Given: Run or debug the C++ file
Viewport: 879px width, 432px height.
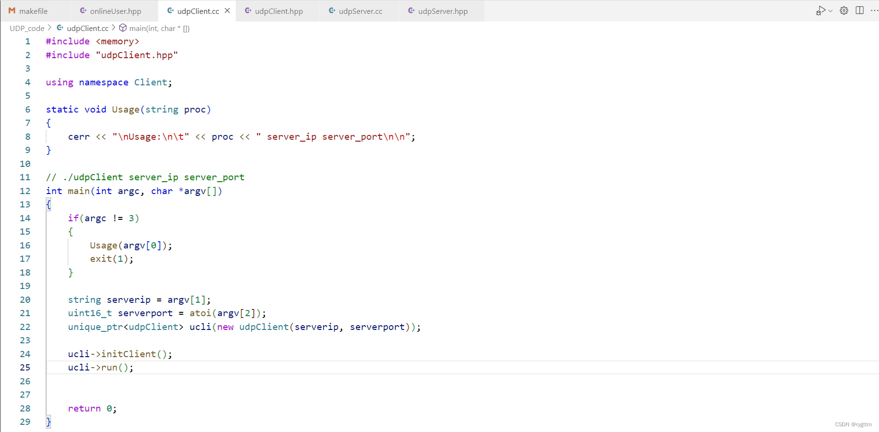Looking at the screenshot, I should click(820, 10).
